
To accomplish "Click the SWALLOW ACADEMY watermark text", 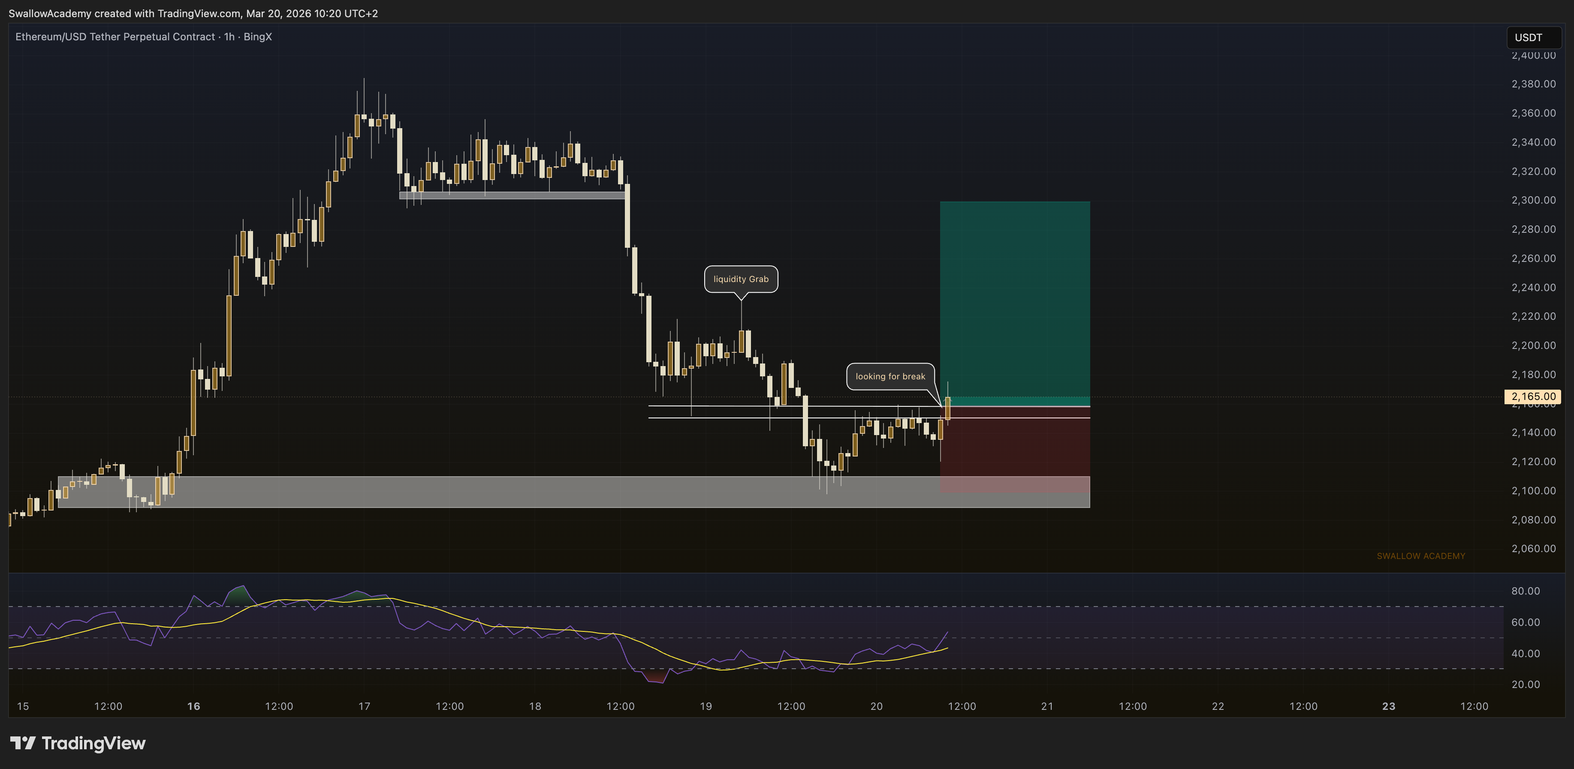I will [1420, 556].
